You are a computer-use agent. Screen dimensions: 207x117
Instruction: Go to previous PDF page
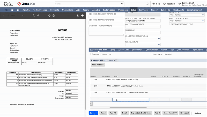[x=8, y=16]
